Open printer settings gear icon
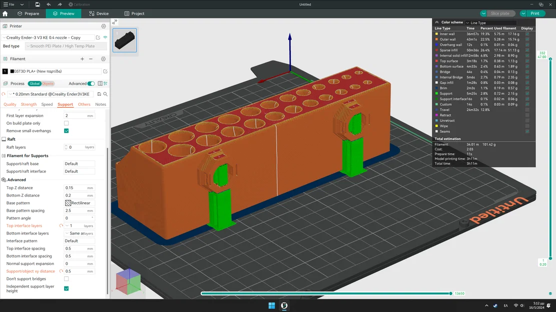556x312 pixels. click(x=104, y=26)
